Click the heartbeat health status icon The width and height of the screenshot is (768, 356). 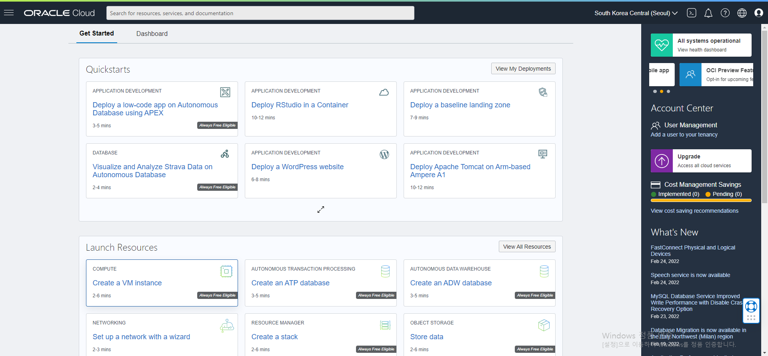click(x=662, y=45)
